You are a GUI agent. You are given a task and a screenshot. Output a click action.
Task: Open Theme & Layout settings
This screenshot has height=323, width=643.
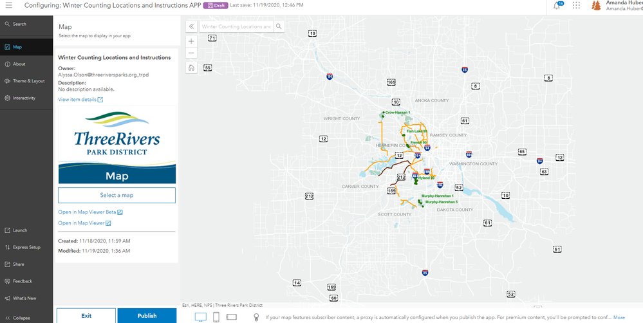(x=26, y=81)
